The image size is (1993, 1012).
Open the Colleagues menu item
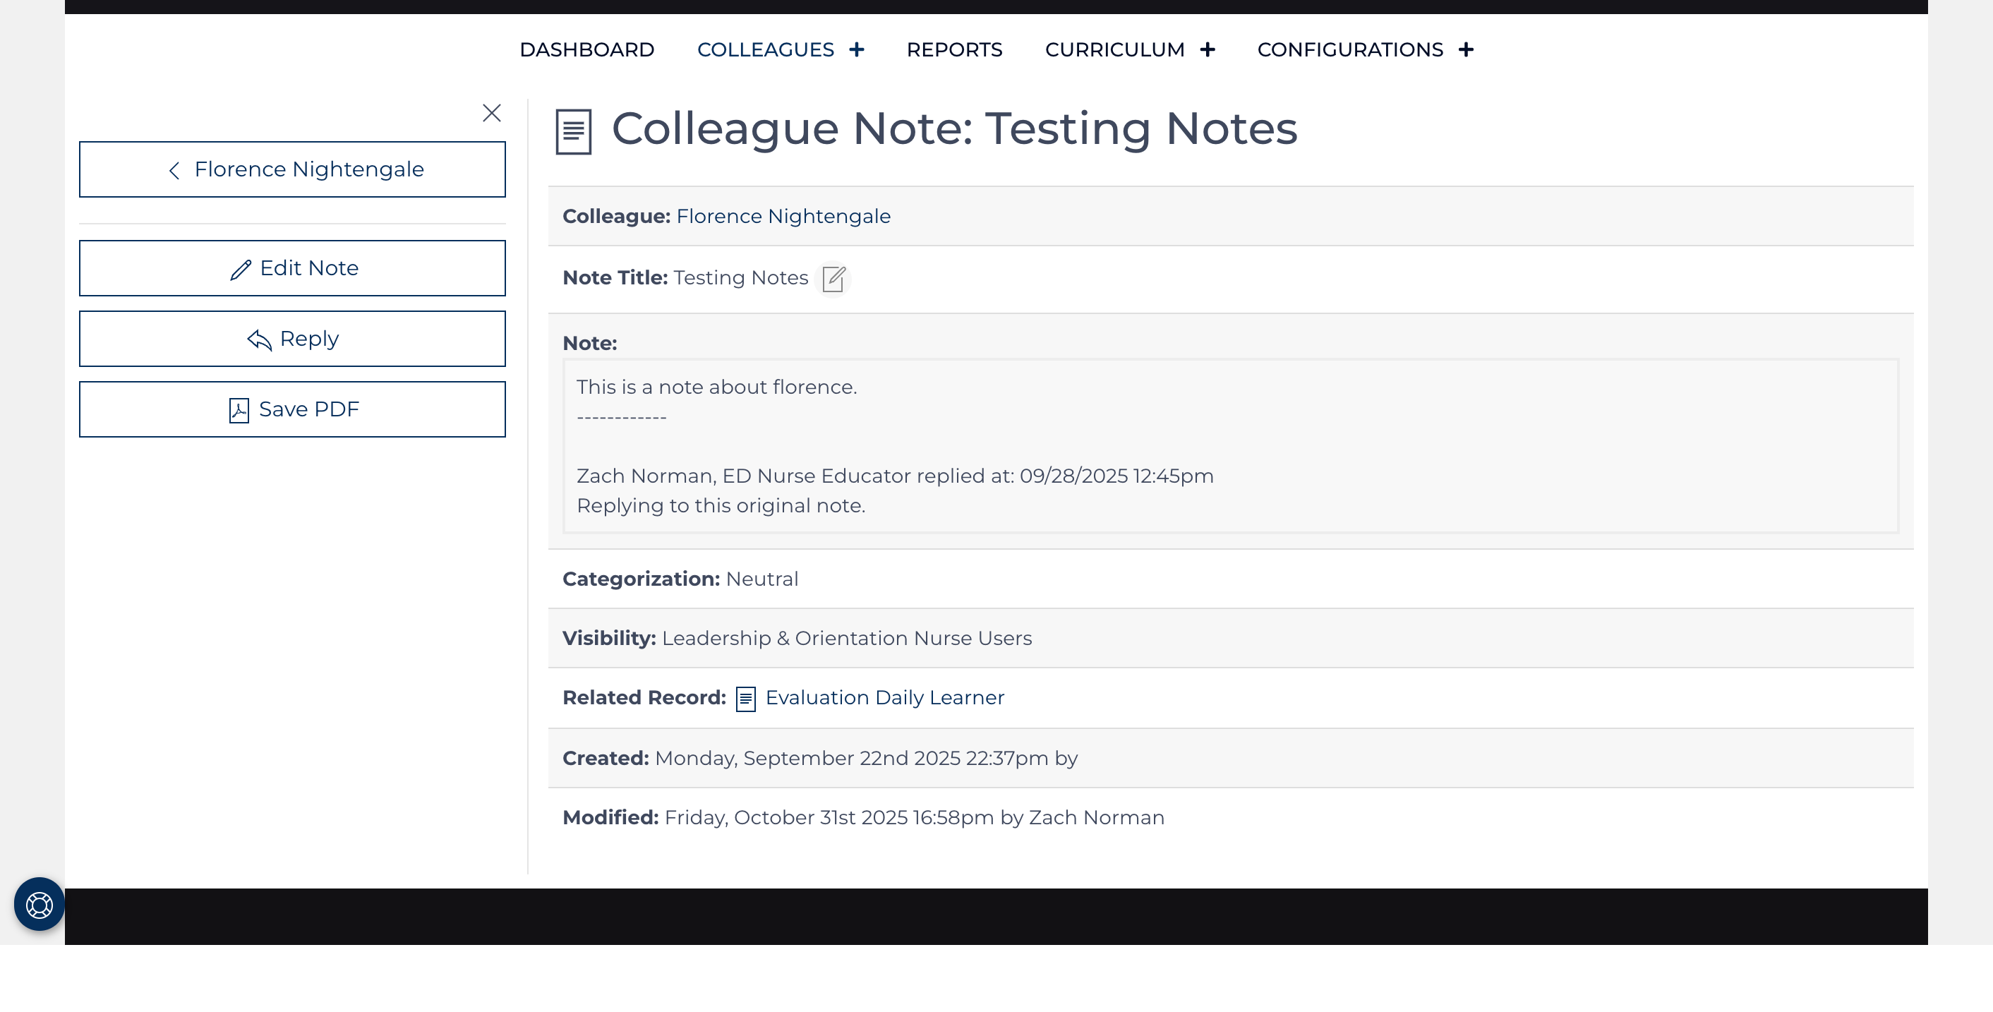click(765, 49)
